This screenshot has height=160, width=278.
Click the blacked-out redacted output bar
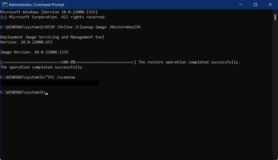pos(49,83)
